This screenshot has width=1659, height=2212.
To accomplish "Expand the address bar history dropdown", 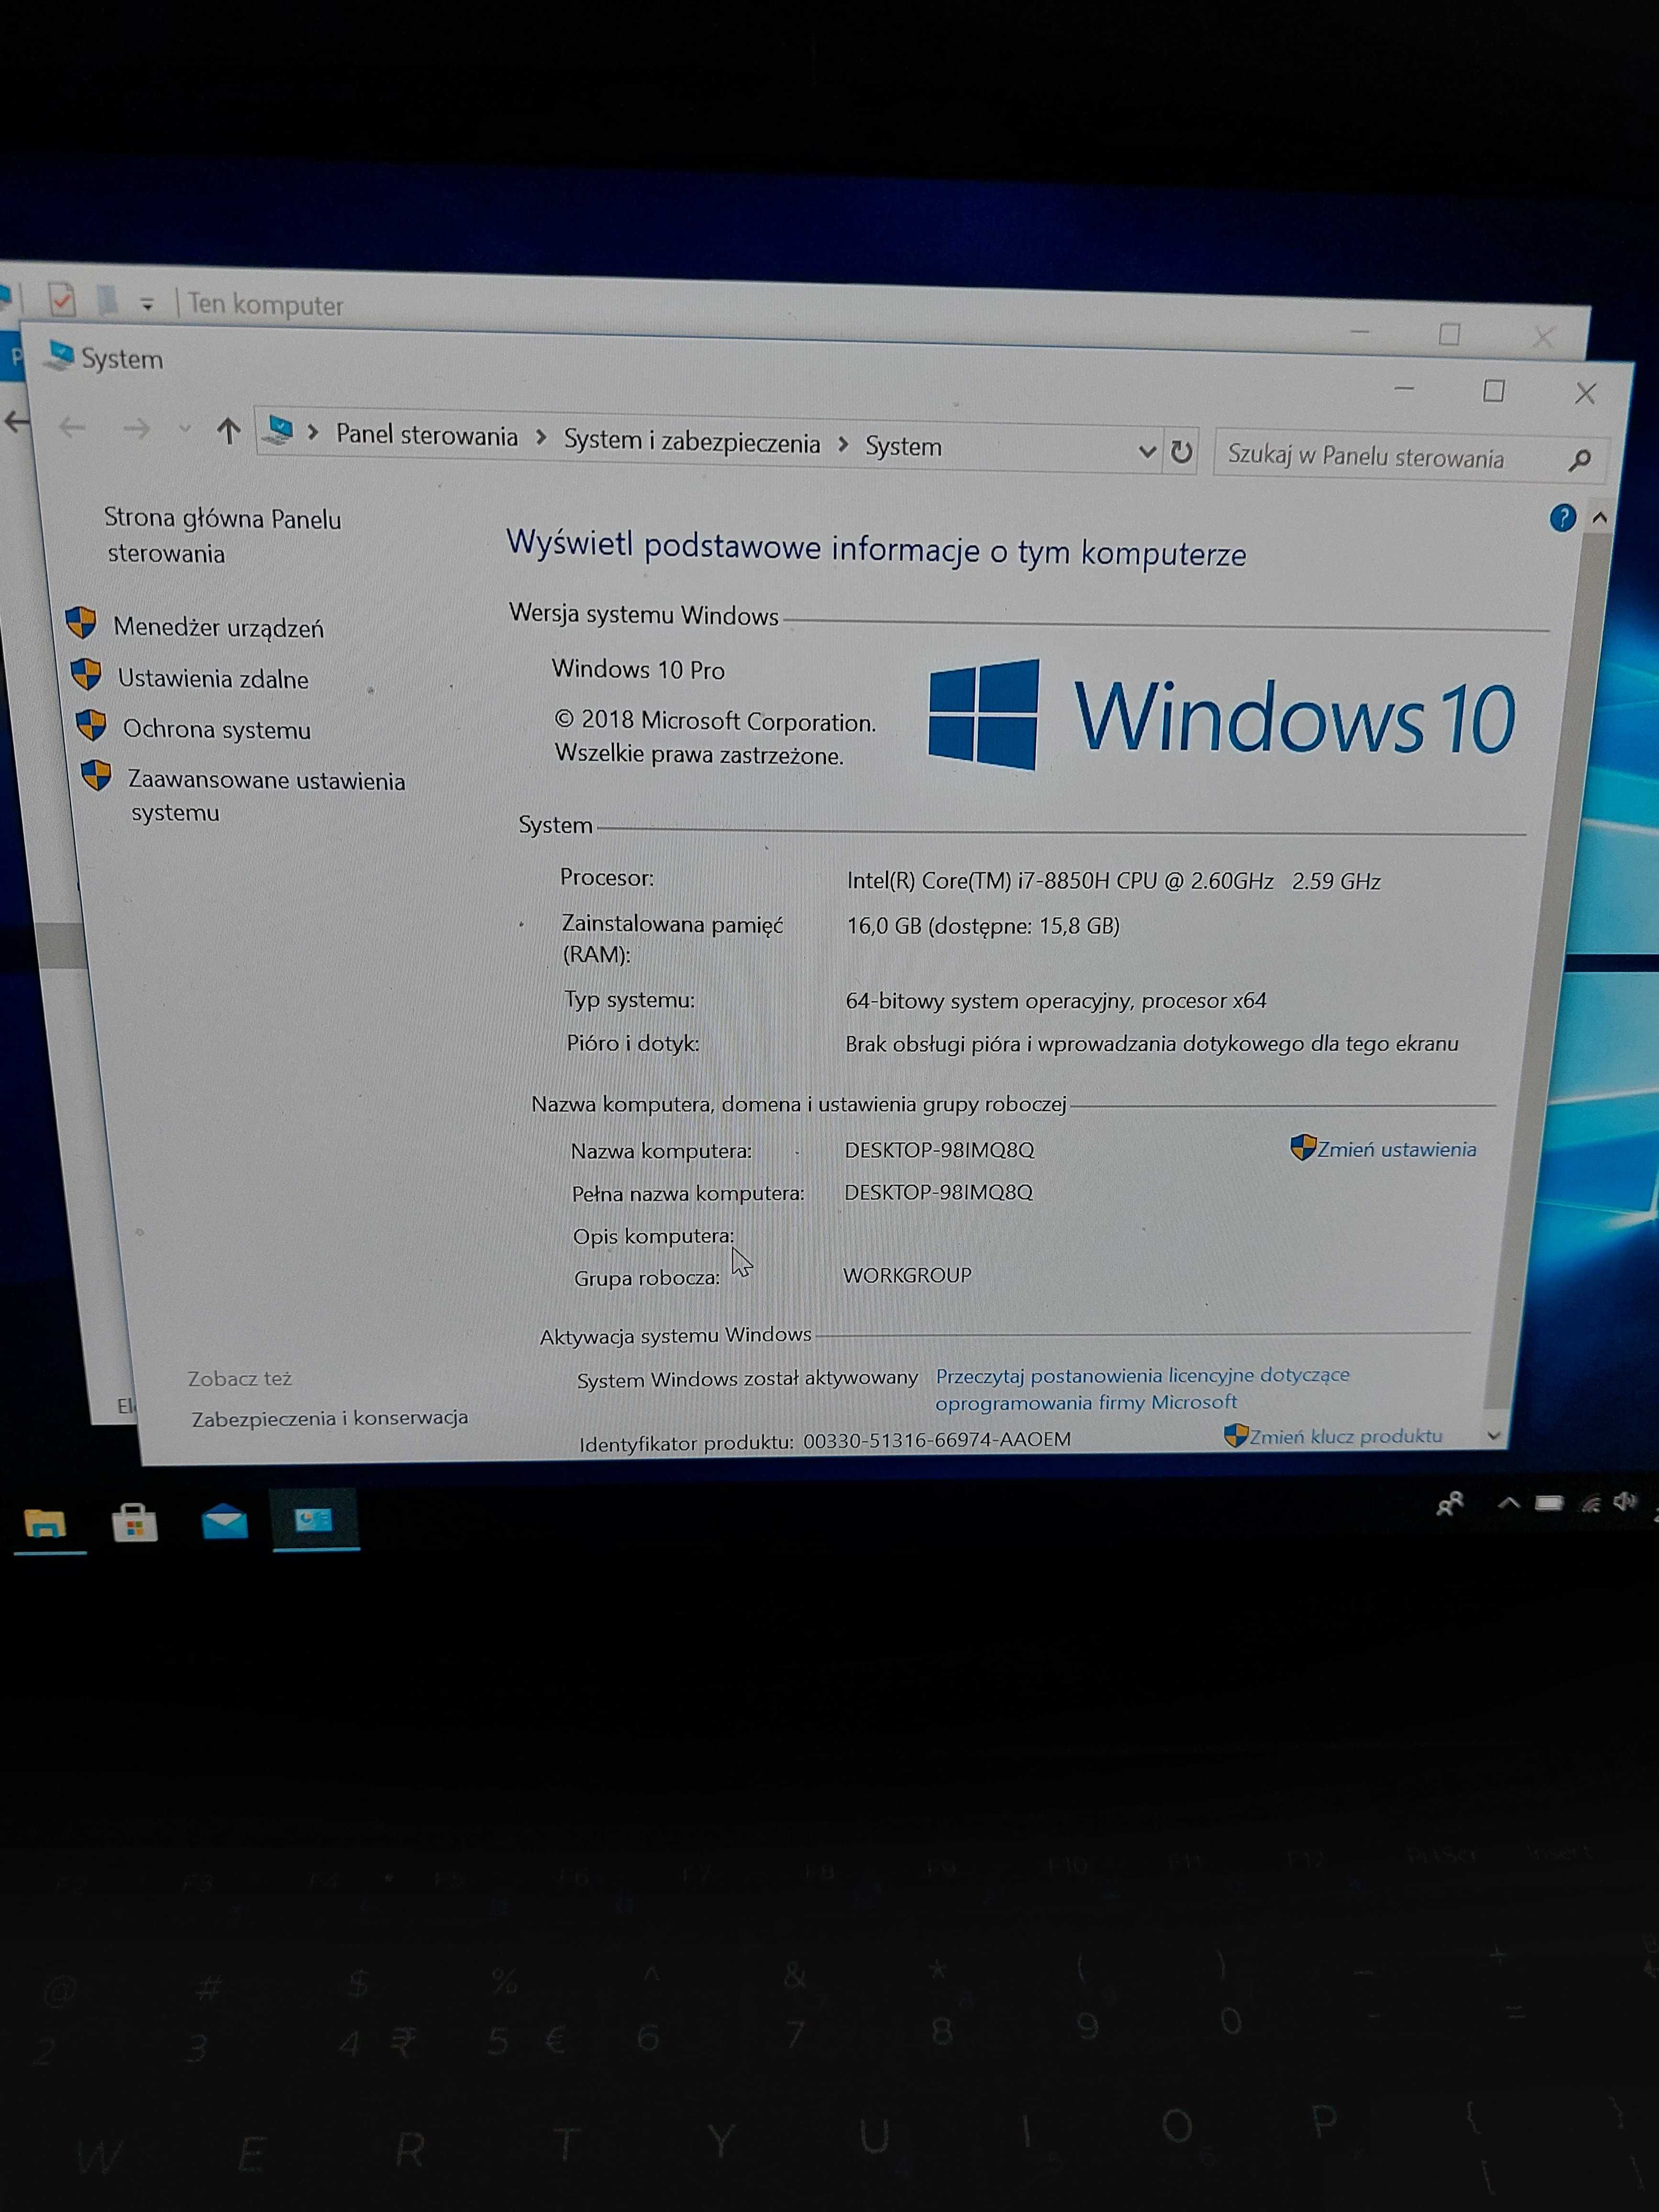I will (x=1147, y=452).
